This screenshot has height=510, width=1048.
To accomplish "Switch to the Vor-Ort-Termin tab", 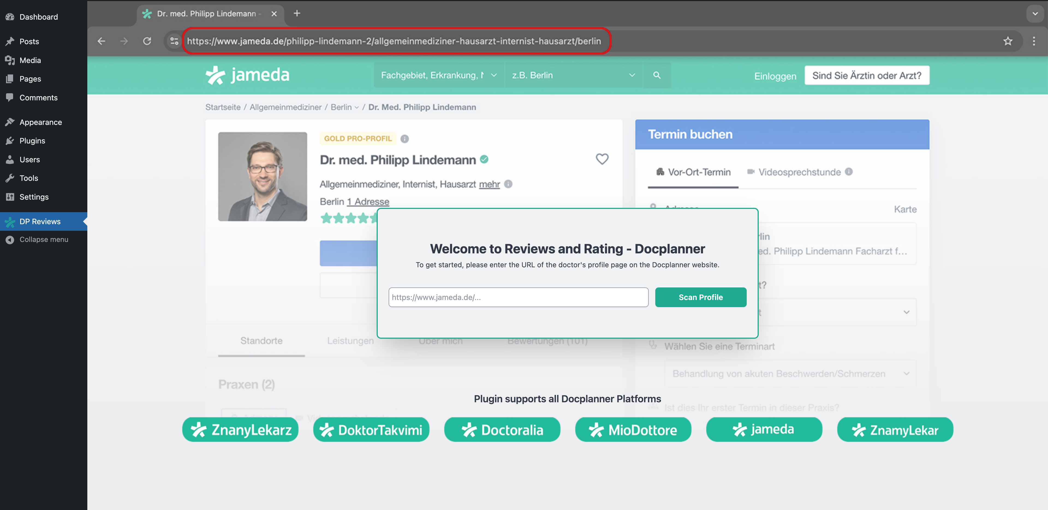I will tap(693, 172).
